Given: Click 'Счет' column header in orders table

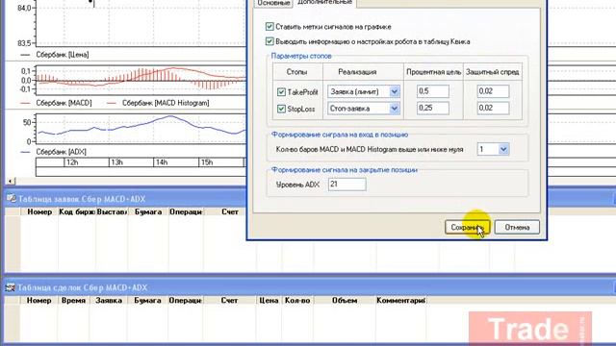Looking at the screenshot, I should coord(230,211).
